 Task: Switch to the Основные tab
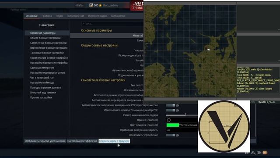point(31,16)
